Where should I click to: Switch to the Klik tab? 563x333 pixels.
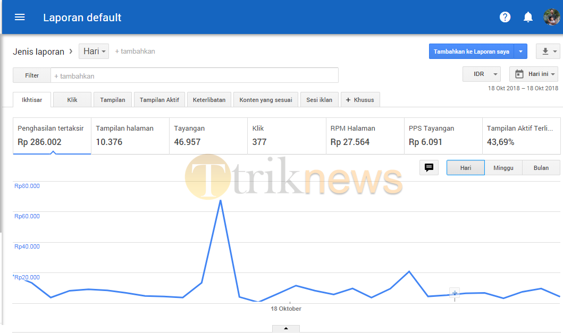point(72,100)
